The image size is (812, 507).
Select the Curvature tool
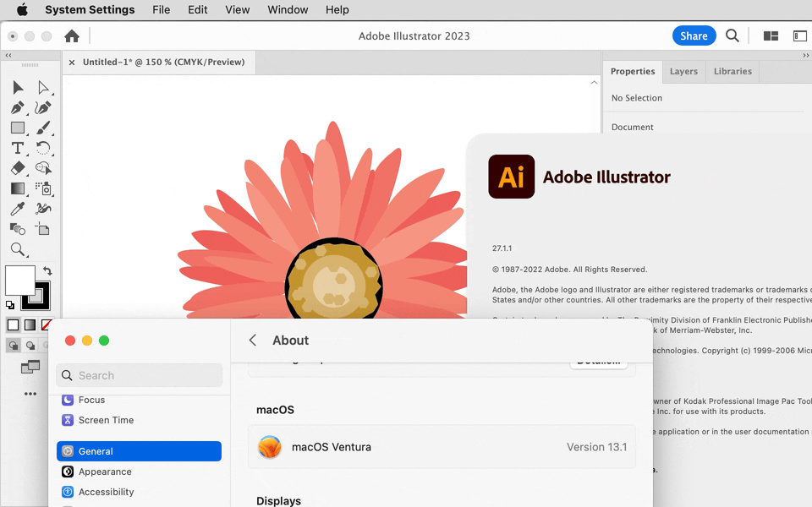pyautogui.click(x=43, y=107)
